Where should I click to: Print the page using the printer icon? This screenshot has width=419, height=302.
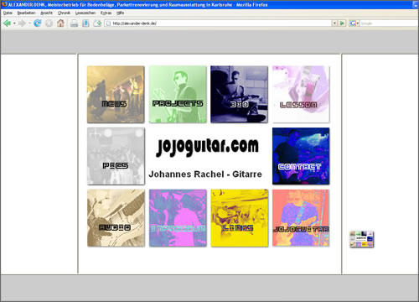74,23
